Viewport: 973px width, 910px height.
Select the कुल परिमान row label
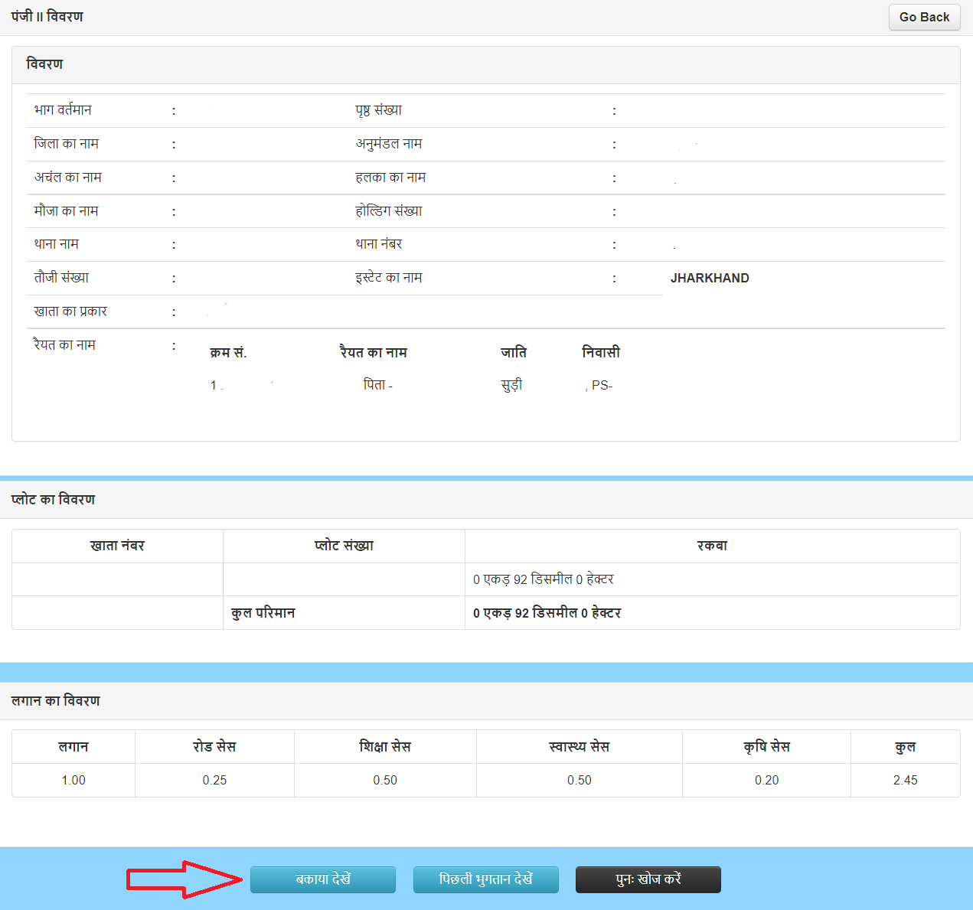click(x=263, y=613)
